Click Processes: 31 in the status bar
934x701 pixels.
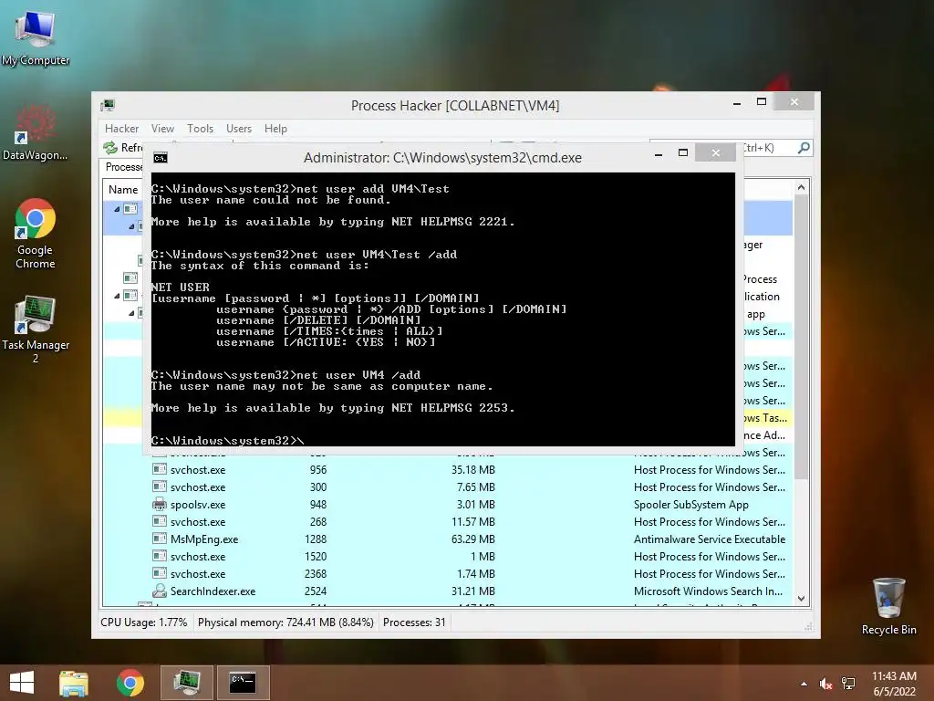(x=414, y=623)
